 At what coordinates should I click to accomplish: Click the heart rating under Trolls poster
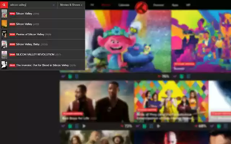point(164,76)
